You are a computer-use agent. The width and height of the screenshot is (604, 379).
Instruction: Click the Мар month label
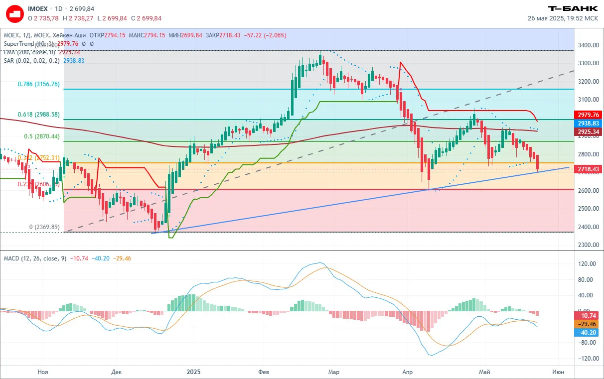click(334, 372)
